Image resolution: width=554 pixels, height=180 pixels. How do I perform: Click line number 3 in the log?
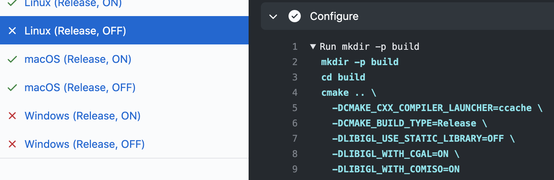point(295,77)
